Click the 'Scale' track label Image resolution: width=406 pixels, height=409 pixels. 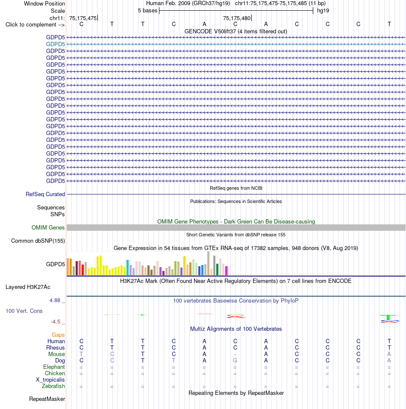[58, 11]
